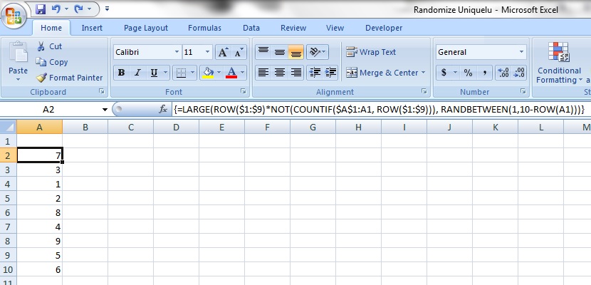This screenshot has width=591, height=285.
Task: Toggle Bold formatting
Action: click(122, 73)
